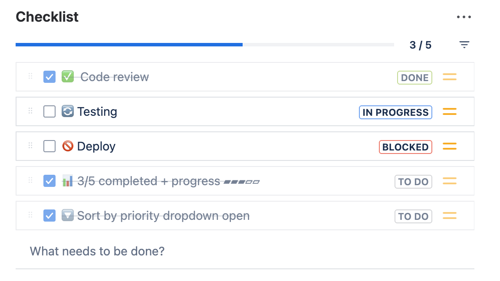Click the checklist progress bar
Screen dimensions: 500x281
204,45
